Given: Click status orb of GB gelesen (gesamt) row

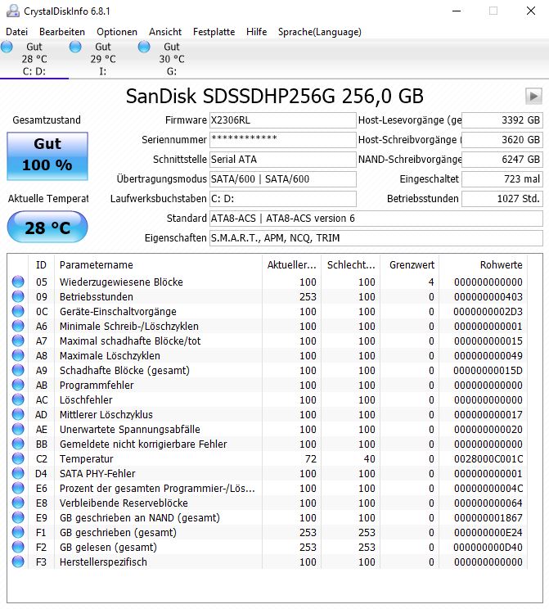Looking at the screenshot, I should click(x=18, y=548).
